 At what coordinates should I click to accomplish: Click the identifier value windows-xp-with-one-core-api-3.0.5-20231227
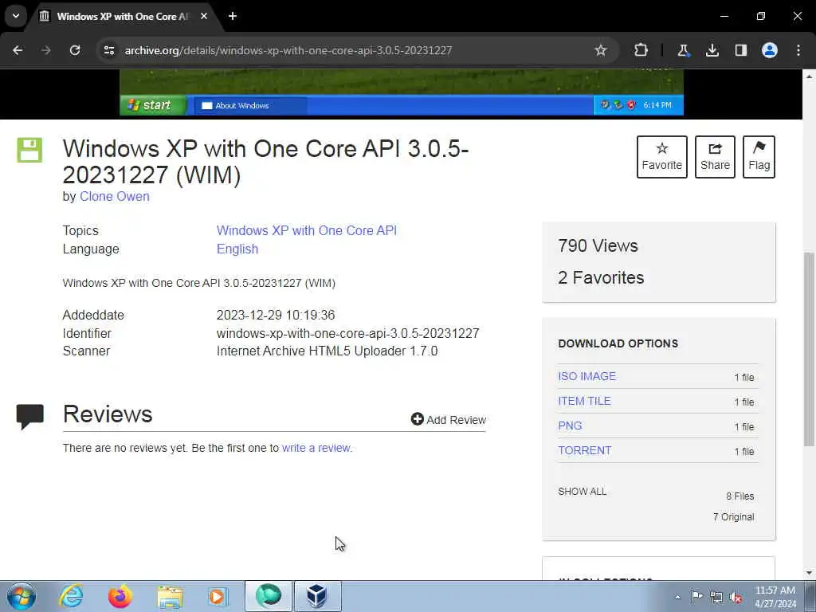tap(347, 333)
